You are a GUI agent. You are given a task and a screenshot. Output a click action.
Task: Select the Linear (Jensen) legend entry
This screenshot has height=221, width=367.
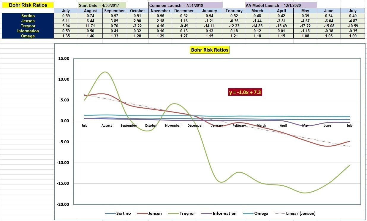pos(295,213)
